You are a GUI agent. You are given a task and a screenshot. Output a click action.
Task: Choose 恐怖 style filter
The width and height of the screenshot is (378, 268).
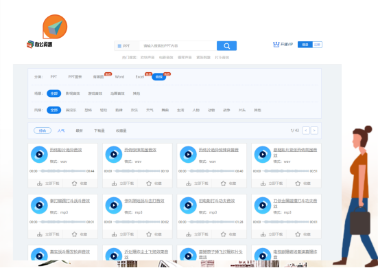[88, 110]
